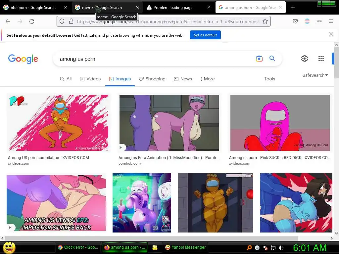Open the network tray icon

[273, 248]
